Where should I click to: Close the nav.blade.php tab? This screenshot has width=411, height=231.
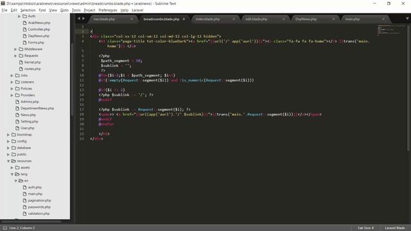(x=132, y=19)
